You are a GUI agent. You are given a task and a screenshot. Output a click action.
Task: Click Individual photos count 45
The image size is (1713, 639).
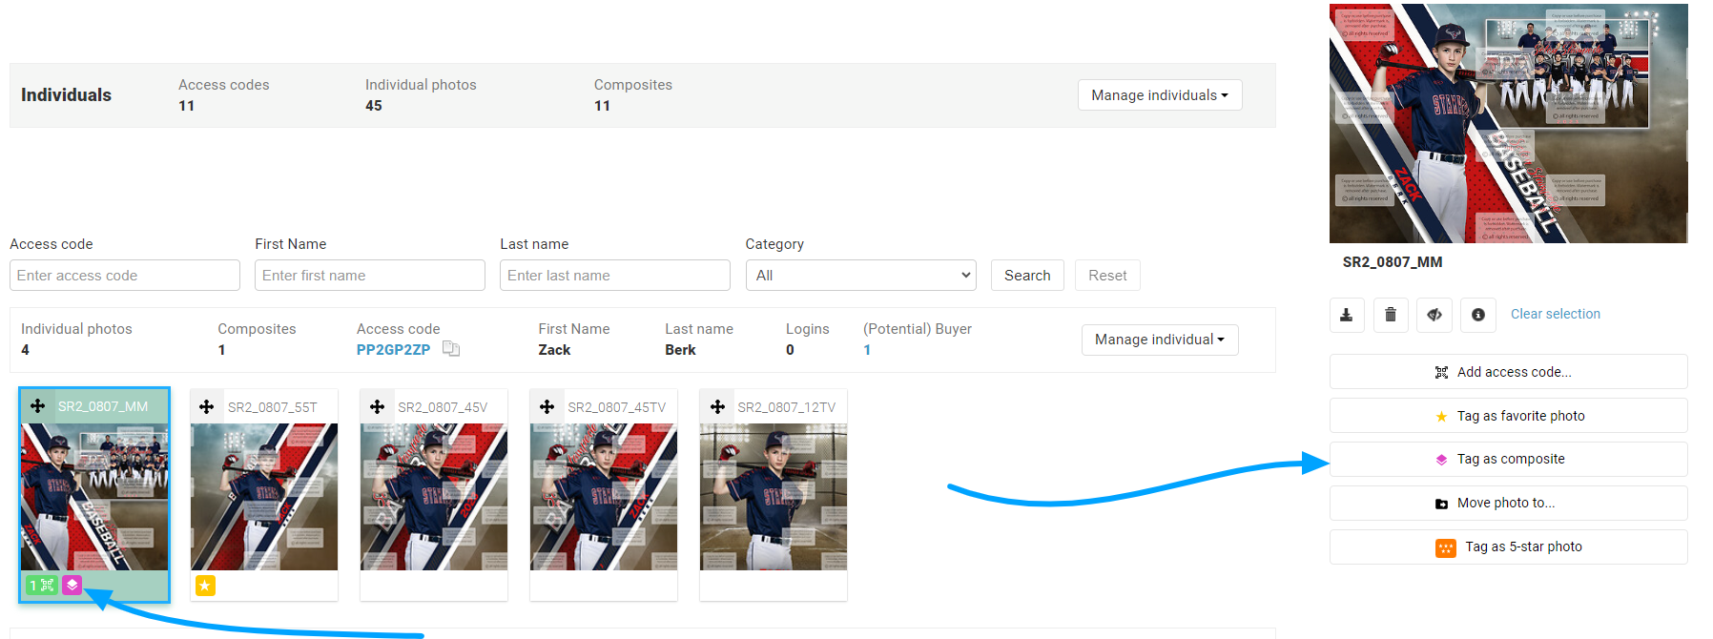pyautogui.click(x=374, y=106)
